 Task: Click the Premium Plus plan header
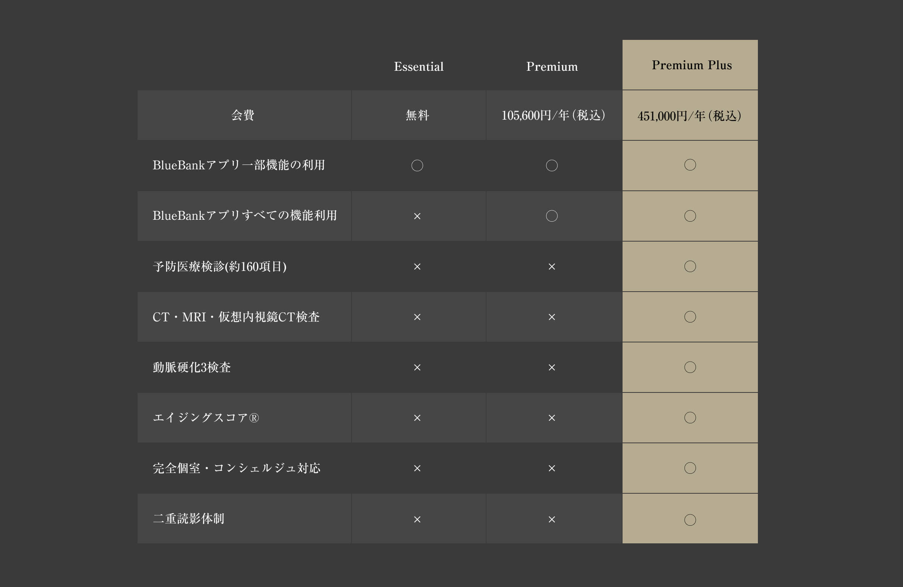pyautogui.click(x=691, y=65)
